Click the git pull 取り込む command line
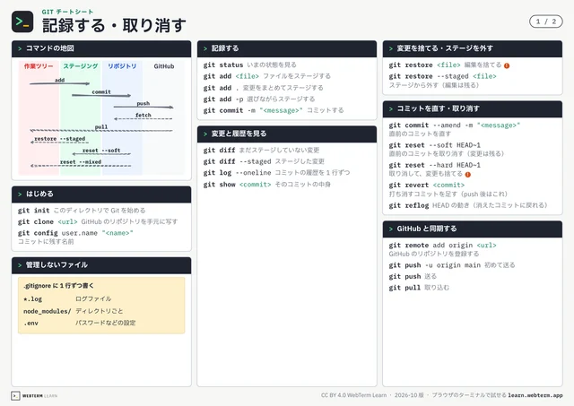The height and width of the screenshot is (406, 574). click(419, 288)
